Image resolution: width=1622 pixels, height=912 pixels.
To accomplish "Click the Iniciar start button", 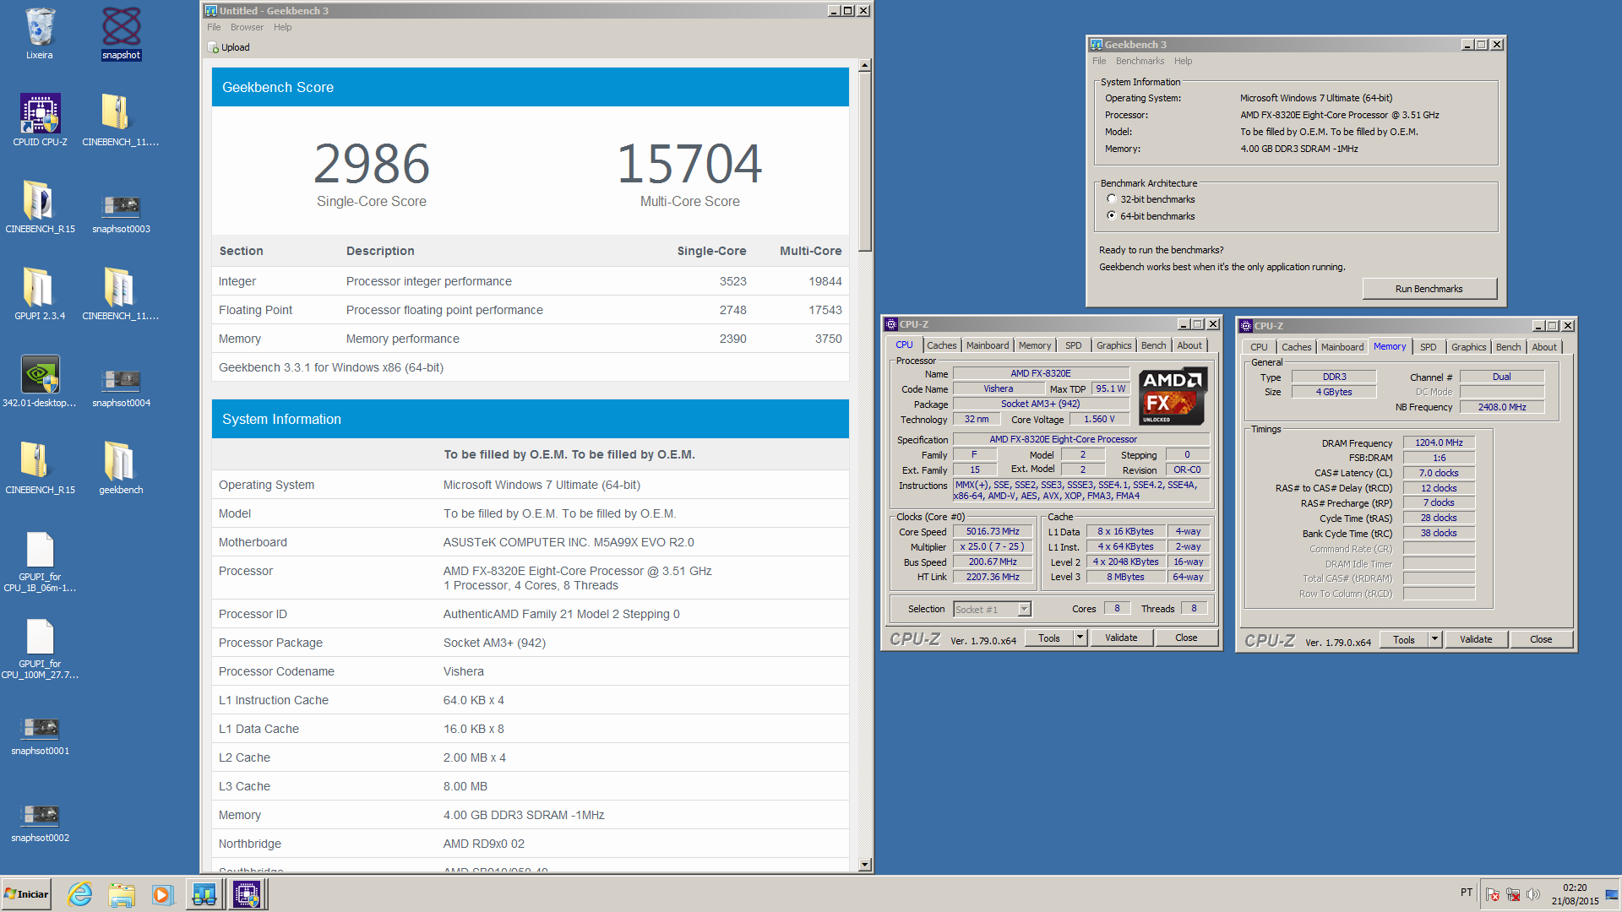I will tap(27, 894).
